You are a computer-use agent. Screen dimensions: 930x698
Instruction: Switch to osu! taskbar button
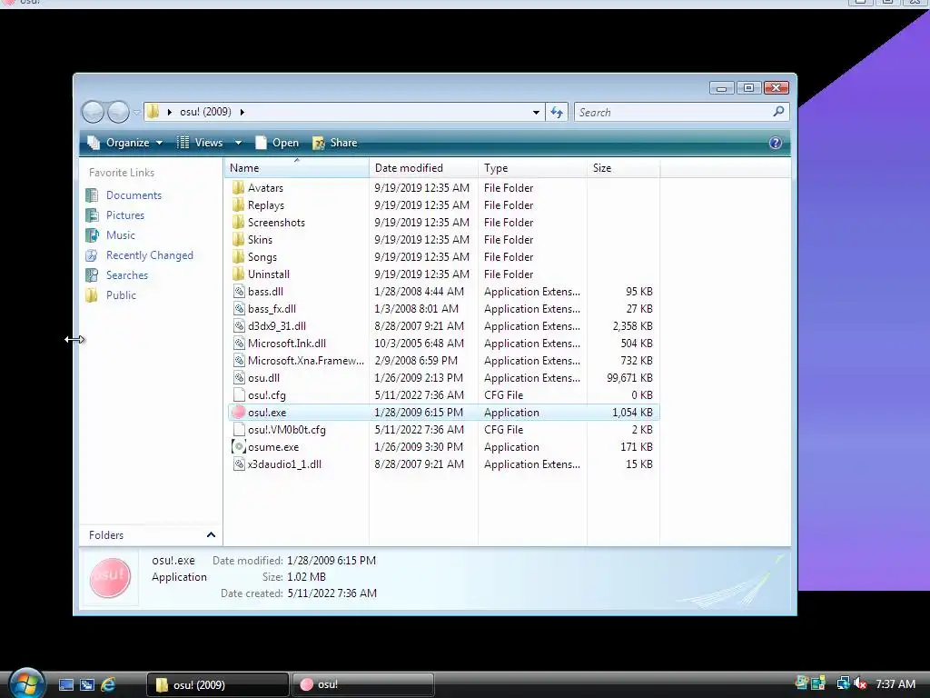coord(363,684)
